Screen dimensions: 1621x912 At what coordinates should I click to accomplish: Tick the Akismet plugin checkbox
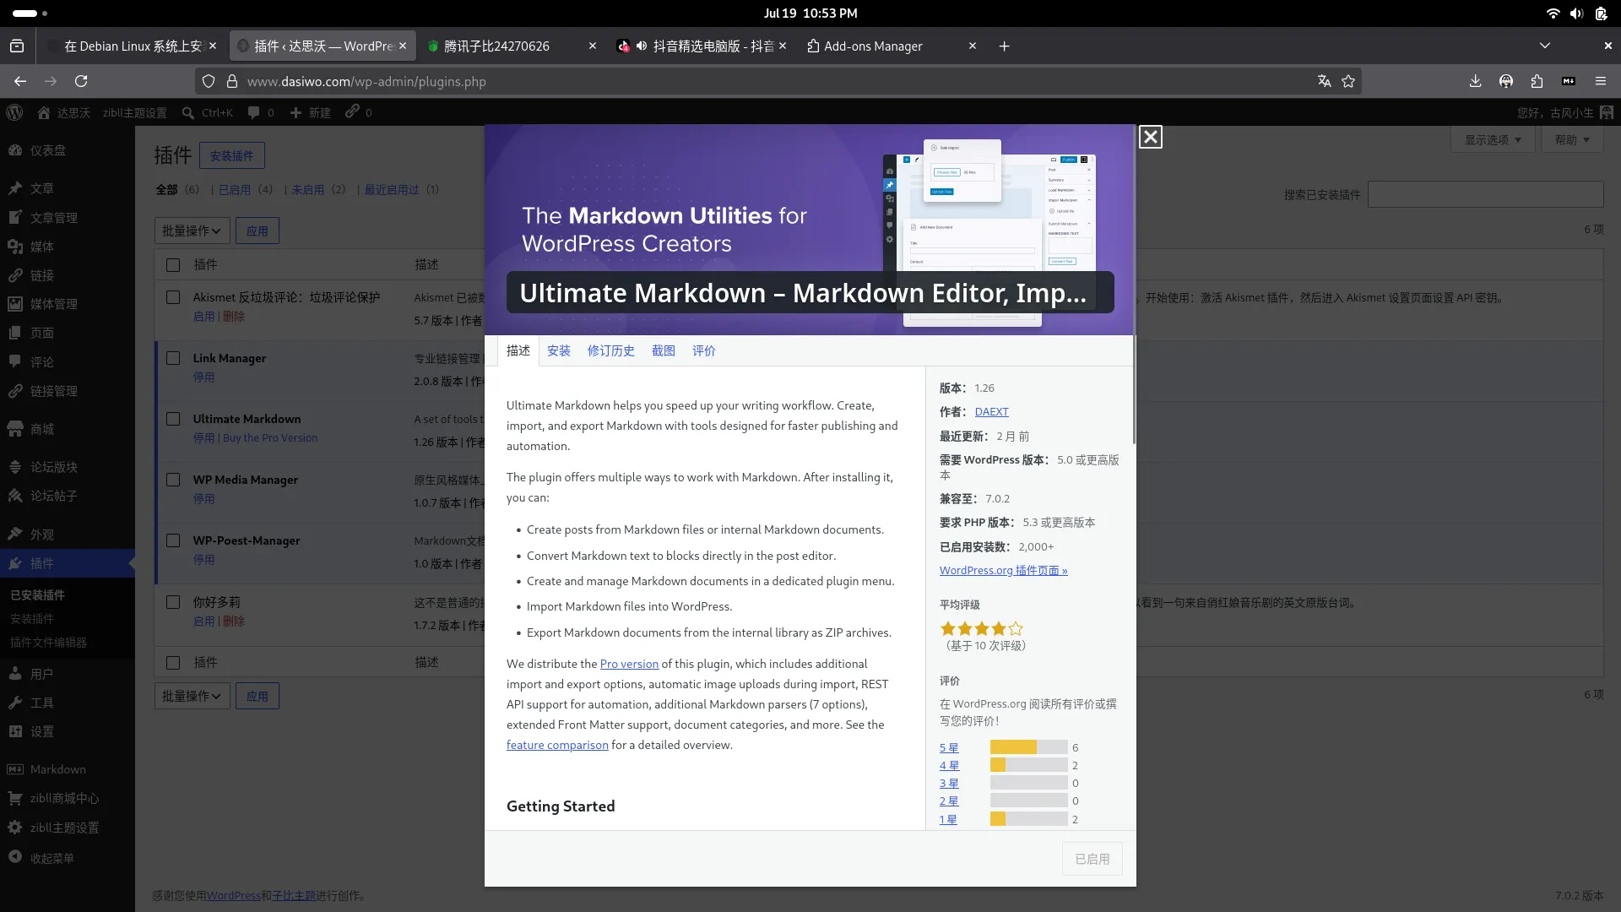pyautogui.click(x=173, y=297)
